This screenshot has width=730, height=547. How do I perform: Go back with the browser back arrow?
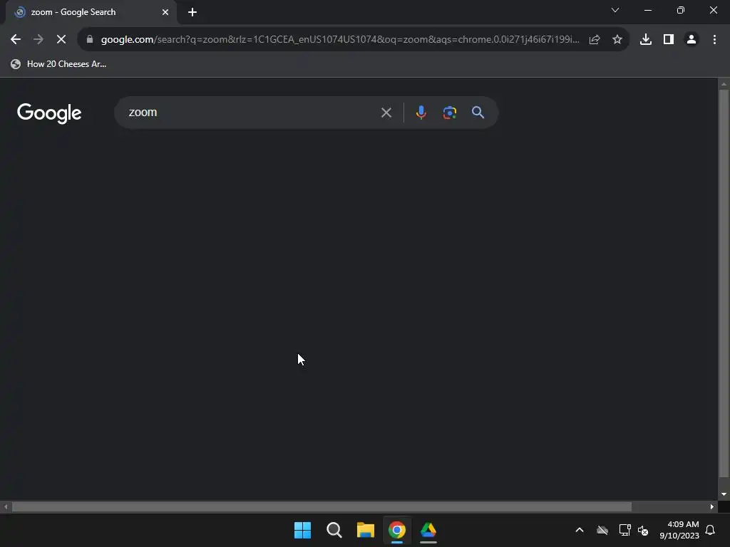[16, 40]
